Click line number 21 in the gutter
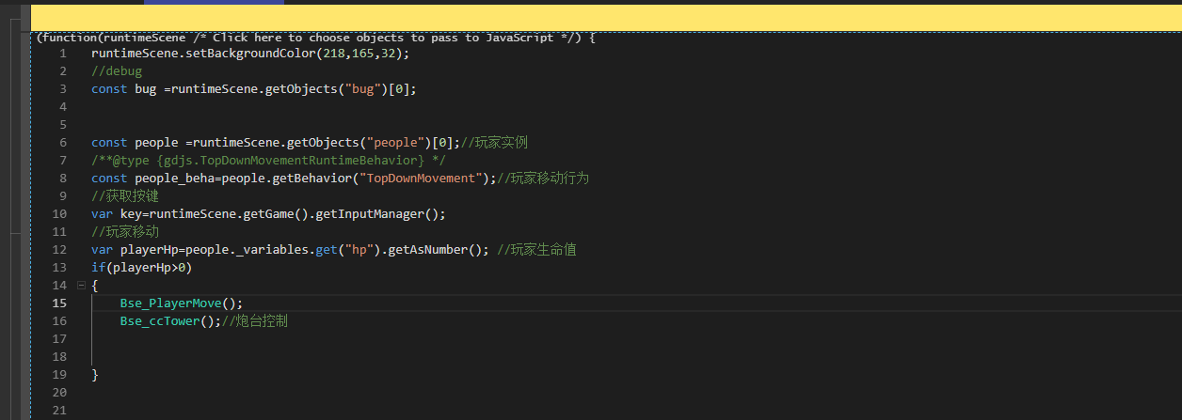The image size is (1182, 420). (59, 410)
